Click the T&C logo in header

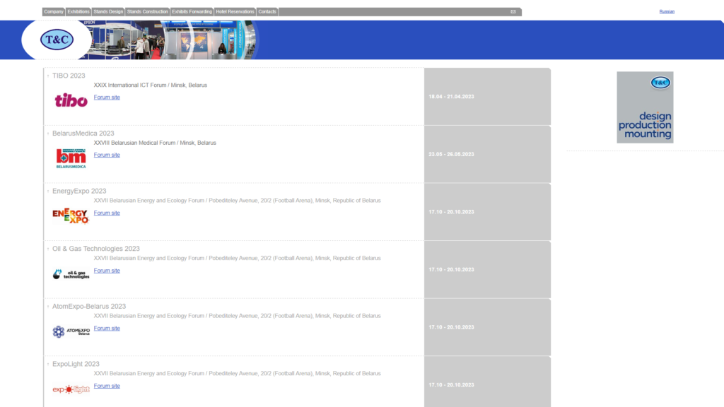coord(57,40)
